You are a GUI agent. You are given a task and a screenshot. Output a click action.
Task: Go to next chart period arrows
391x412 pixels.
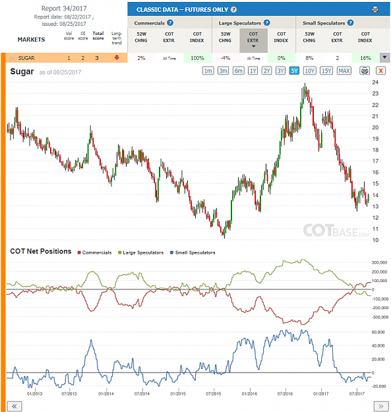click(381, 406)
